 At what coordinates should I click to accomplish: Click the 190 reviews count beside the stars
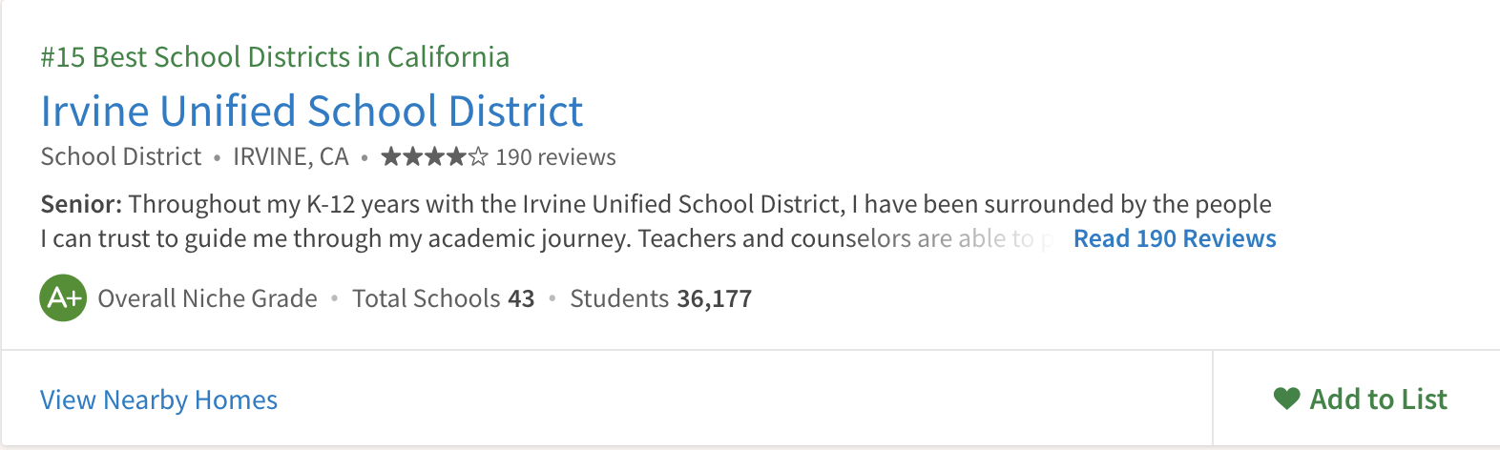pos(555,157)
